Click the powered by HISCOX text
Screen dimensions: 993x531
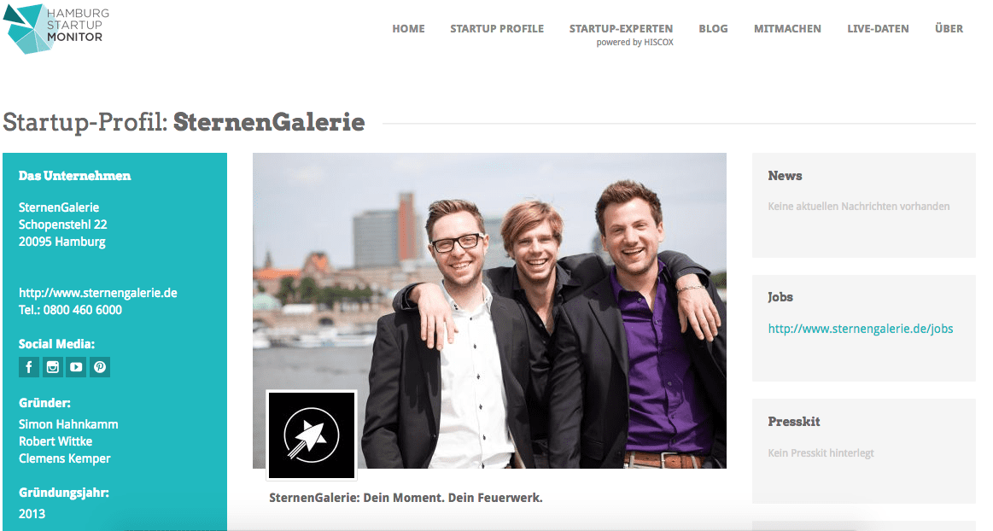(x=634, y=43)
